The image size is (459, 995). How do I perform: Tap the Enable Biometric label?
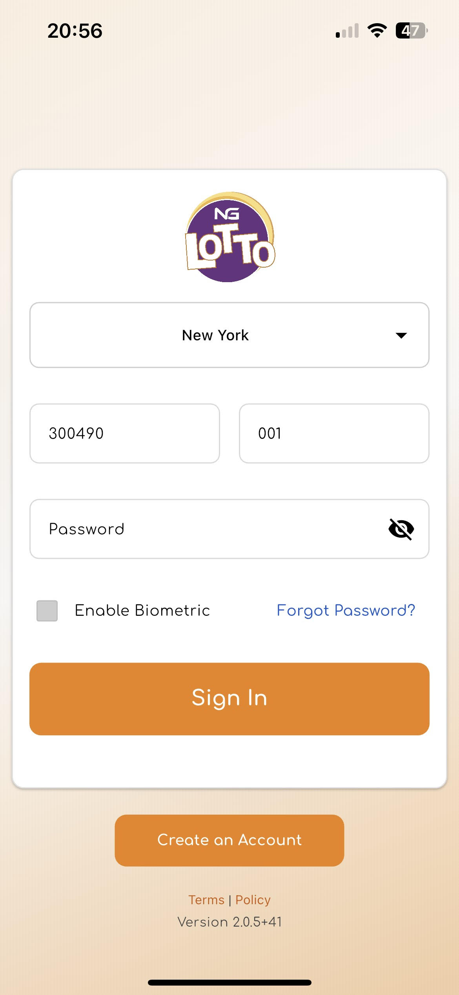pos(142,611)
